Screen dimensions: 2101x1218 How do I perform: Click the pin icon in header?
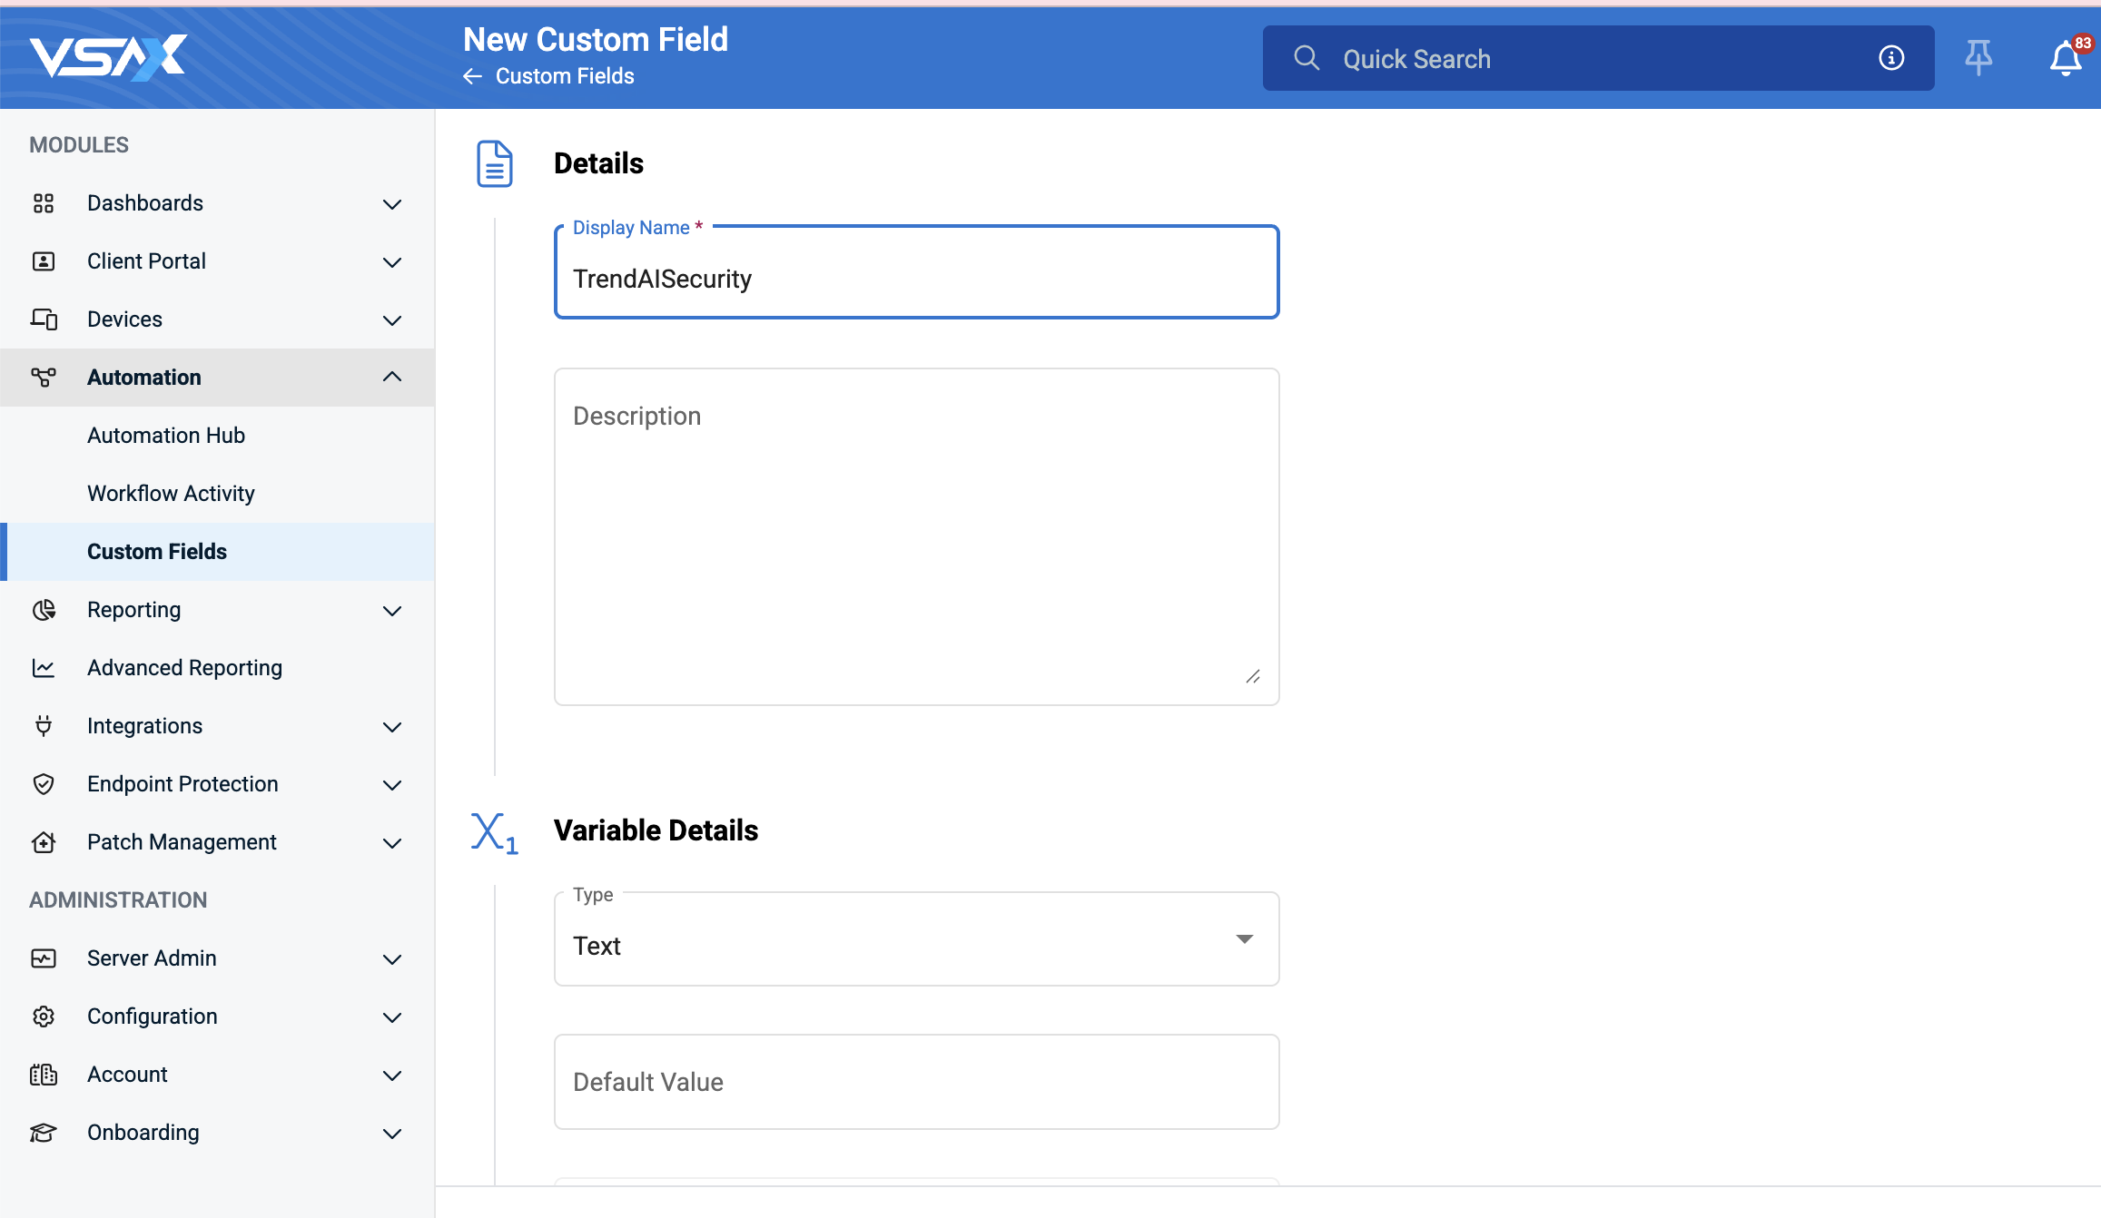(1978, 58)
